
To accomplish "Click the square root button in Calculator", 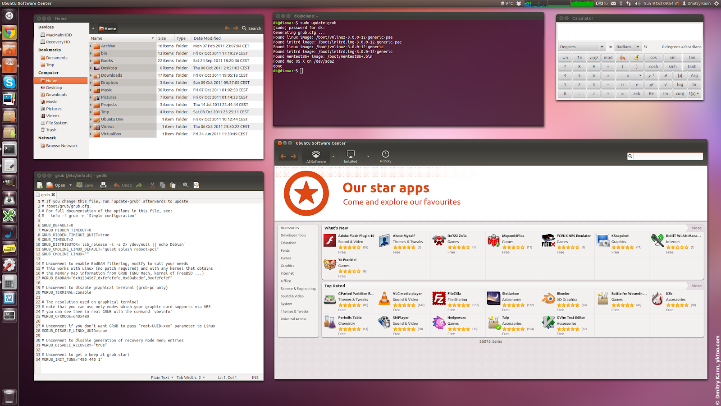I will [666, 84].
